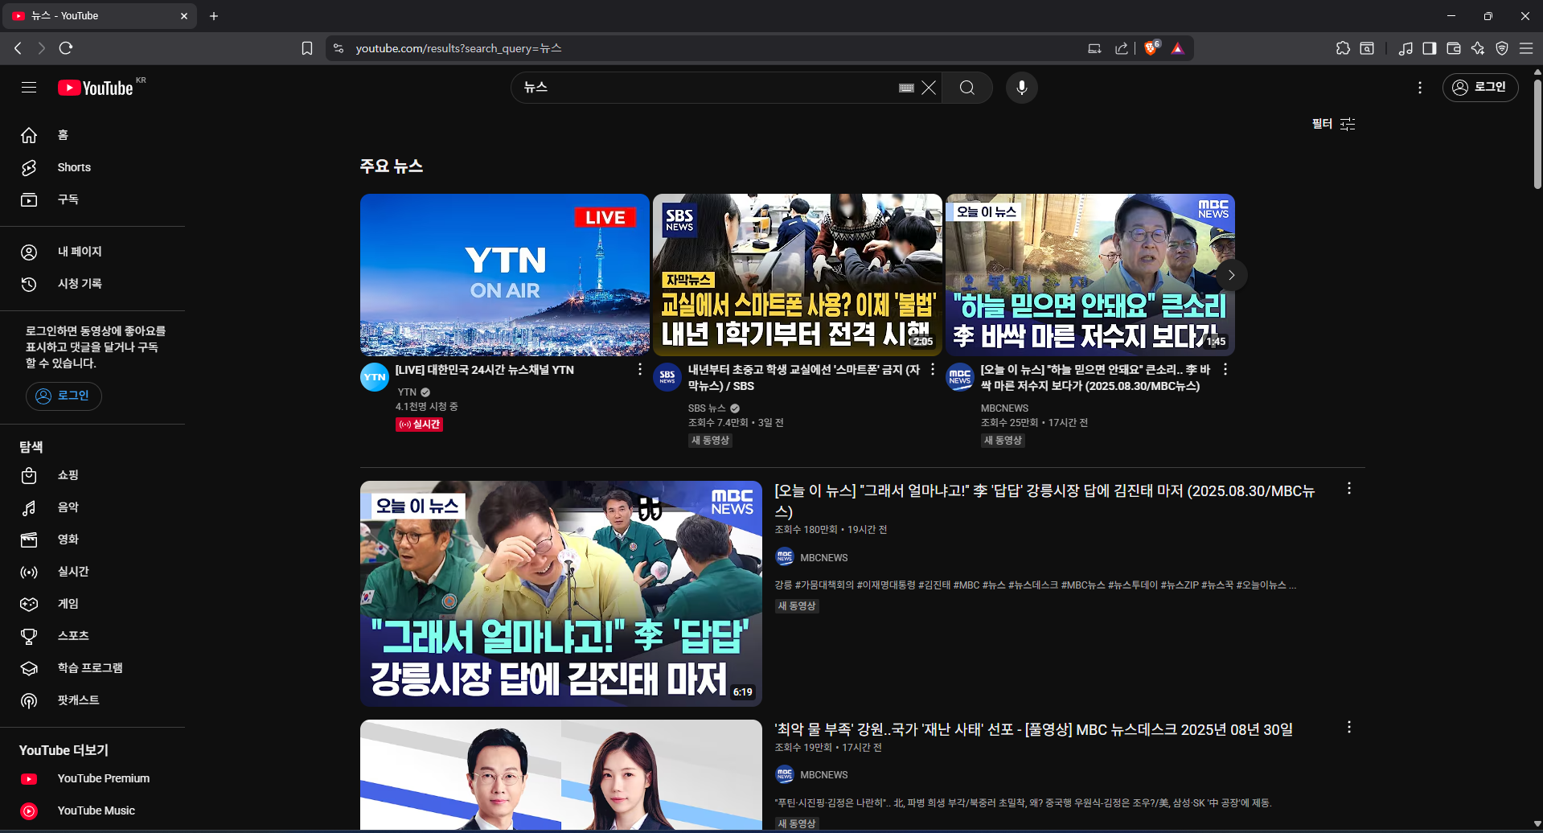Open 실시간 live category

(x=92, y=572)
